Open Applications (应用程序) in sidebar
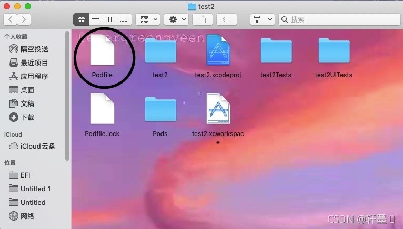 click(29, 76)
